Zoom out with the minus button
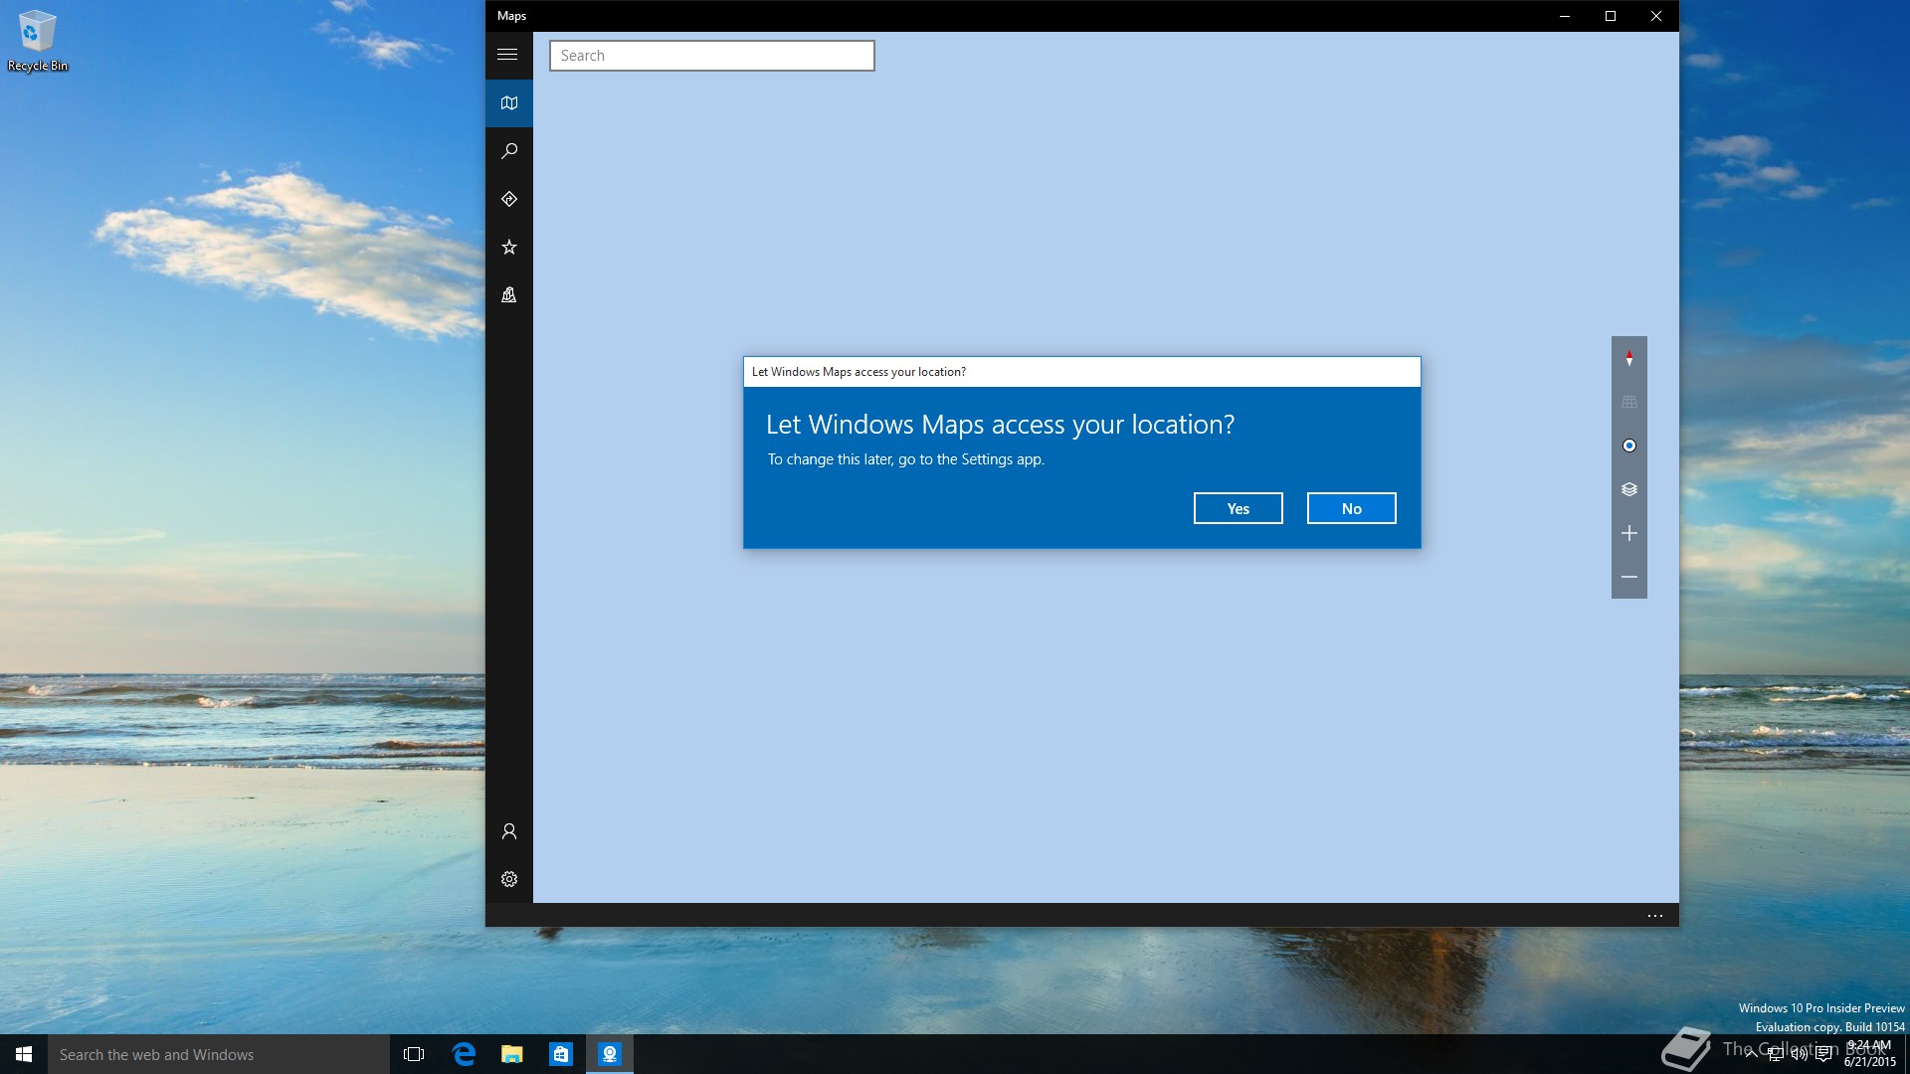The width and height of the screenshot is (1910, 1074). coord(1629,577)
